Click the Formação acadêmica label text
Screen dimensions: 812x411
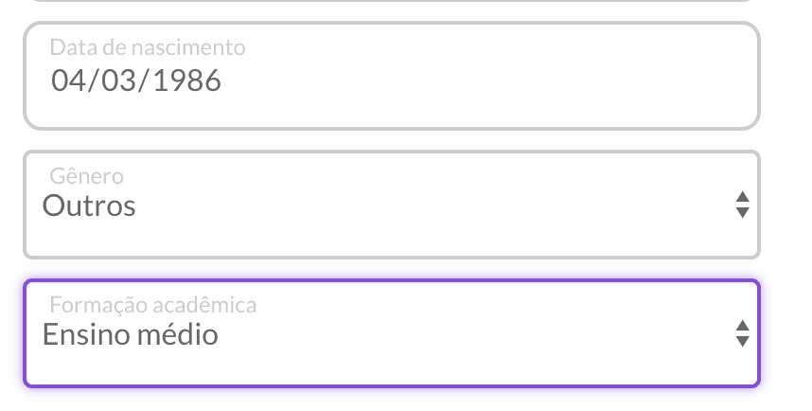point(152,305)
